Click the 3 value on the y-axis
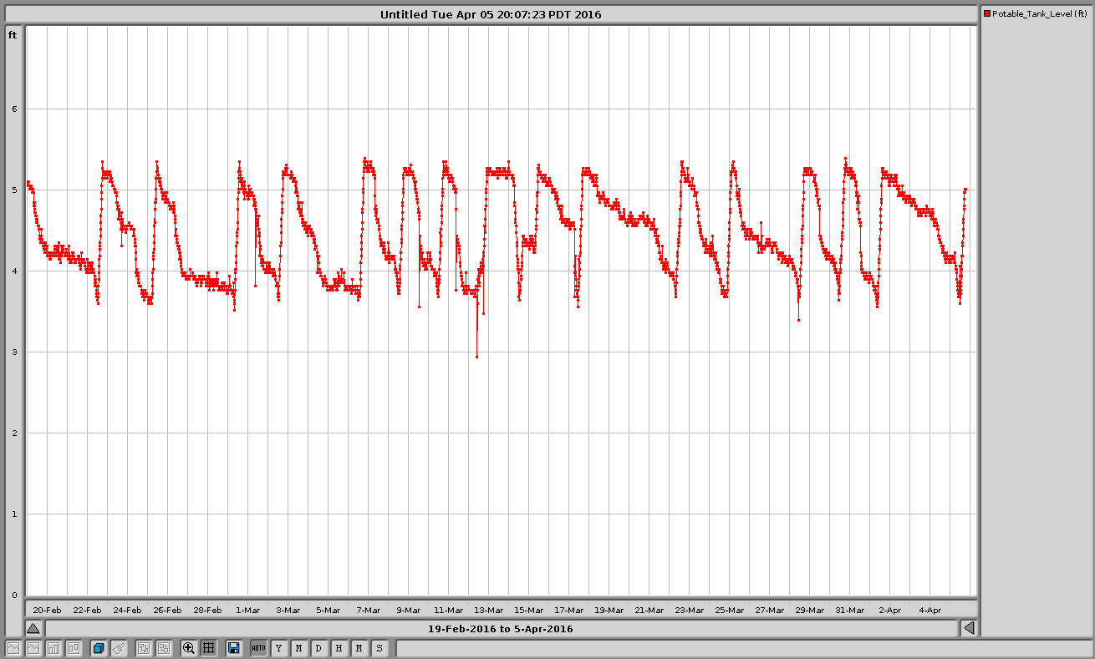The width and height of the screenshot is (1095, 659). (x=14, y=352)
